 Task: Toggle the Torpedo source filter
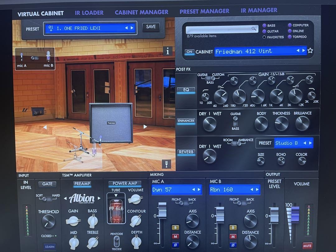(x=290, y=37)
